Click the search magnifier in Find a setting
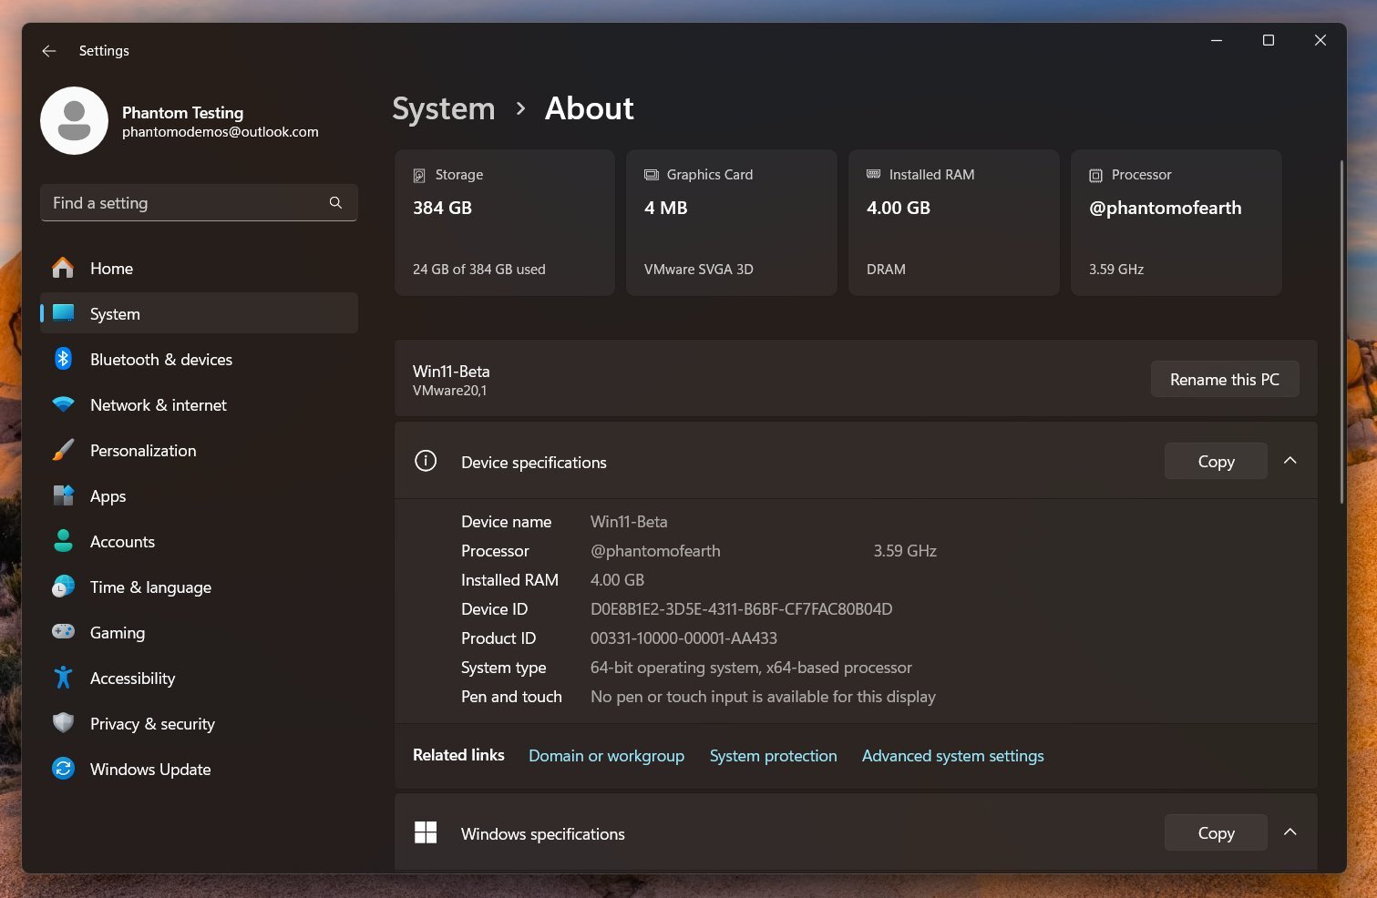 click(335, 202)
